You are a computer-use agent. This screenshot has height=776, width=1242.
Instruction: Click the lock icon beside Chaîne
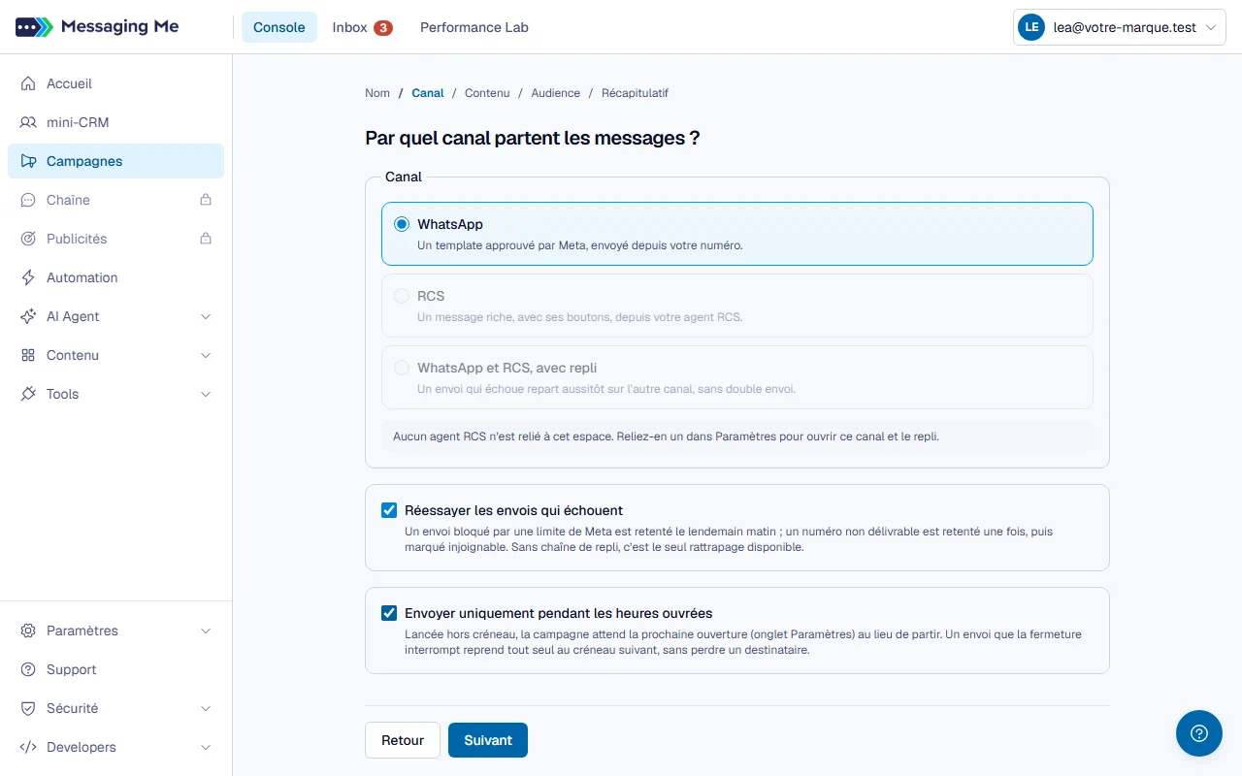[206, 200]
